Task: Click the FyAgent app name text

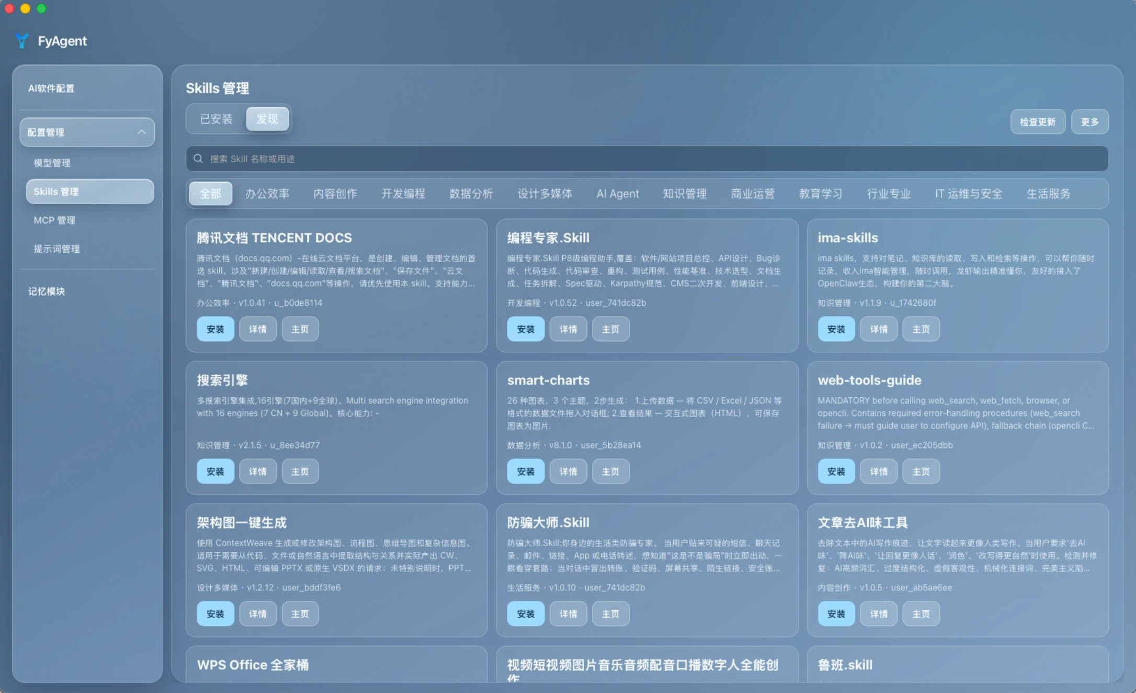Action: click(x=62, y=41)
